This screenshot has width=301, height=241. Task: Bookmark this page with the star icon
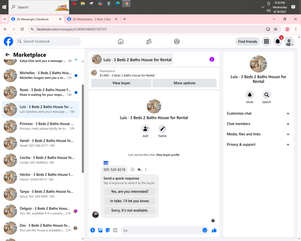(276, 30)
